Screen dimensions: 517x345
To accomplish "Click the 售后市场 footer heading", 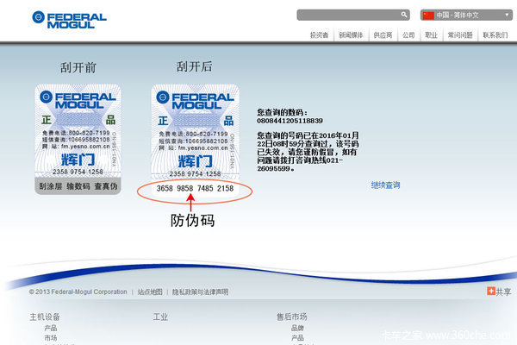I will click(x=291, y=317).
